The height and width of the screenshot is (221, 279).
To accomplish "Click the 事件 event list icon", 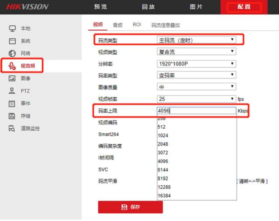I will pos(12,104).
